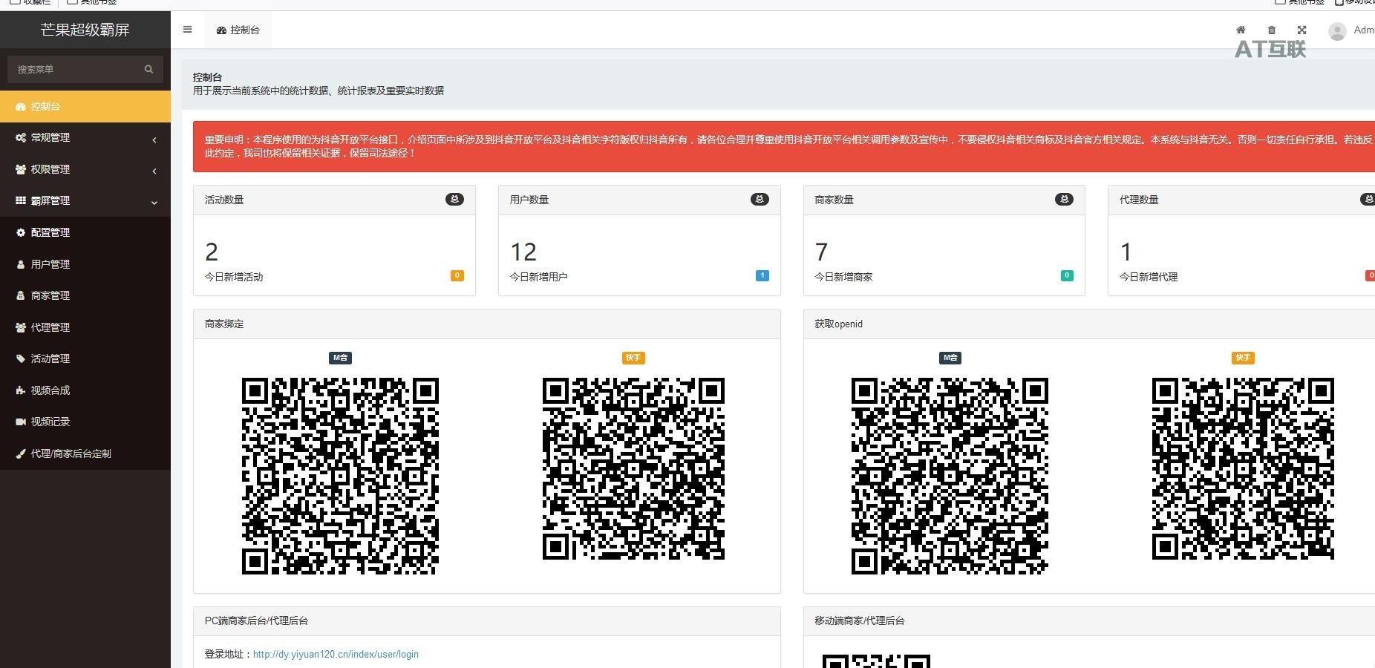Click the video camera icon next to 视频记录

21,422
